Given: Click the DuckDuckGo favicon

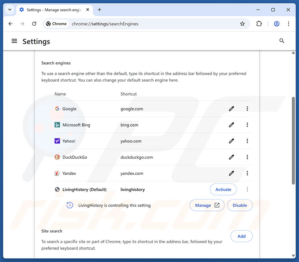Looking at the screenshot, I should 57,157.
